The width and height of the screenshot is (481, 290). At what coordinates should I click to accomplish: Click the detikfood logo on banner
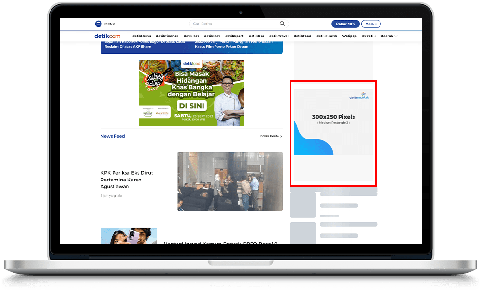click(191, 64)
